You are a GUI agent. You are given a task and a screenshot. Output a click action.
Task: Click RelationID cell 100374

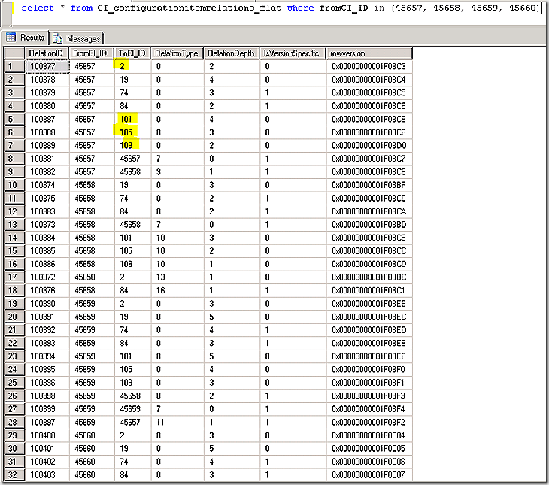tap(47, 185)
